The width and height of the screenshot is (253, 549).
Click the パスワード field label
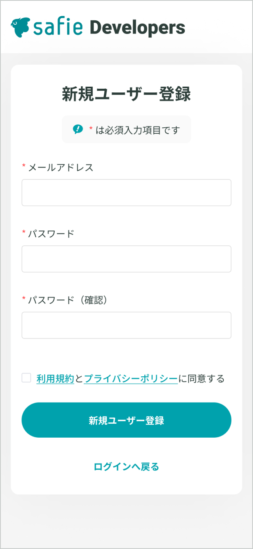51,234
